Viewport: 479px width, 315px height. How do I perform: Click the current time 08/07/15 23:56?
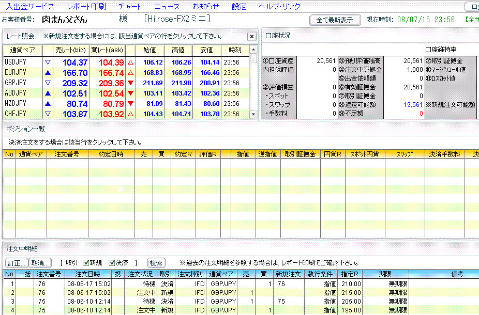click(x=426, y=20)
